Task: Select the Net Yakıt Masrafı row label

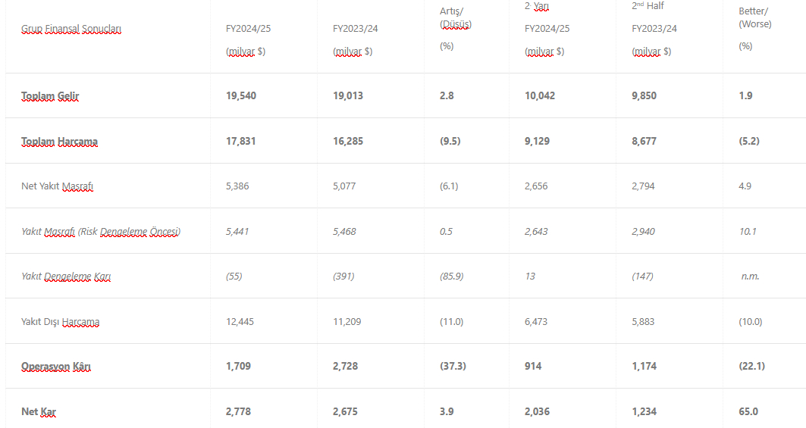Action: 58,186
